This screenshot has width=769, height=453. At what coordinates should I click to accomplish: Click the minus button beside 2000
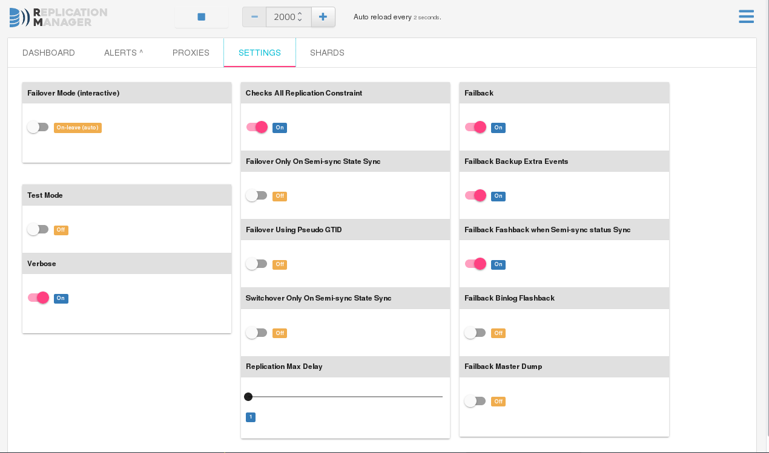pyautogui.click(x=254, y=17)
